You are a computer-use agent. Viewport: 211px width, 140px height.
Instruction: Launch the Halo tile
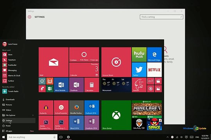coord(139,123)
